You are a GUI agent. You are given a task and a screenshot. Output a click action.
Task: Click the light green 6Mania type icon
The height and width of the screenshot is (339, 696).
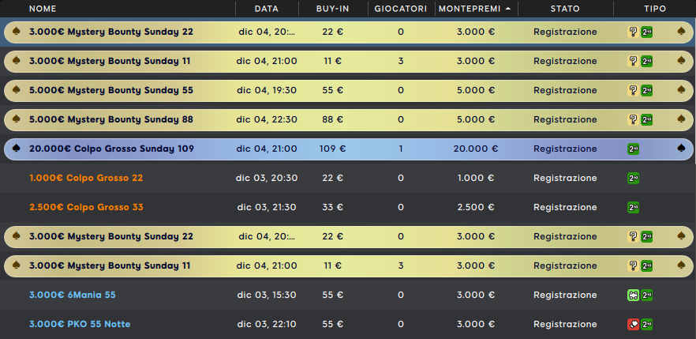(633, 295)
